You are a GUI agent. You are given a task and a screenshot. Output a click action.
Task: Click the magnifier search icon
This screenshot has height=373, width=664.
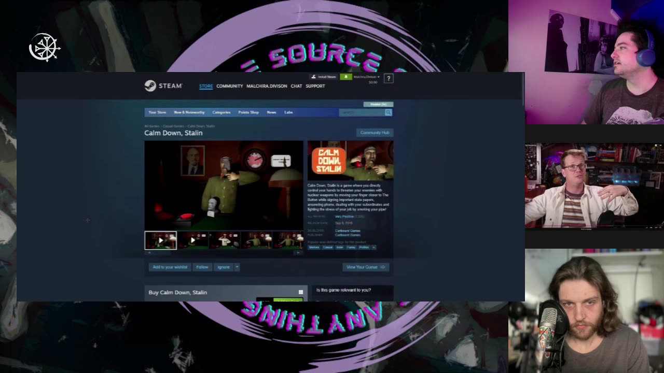tap(388, 112)
